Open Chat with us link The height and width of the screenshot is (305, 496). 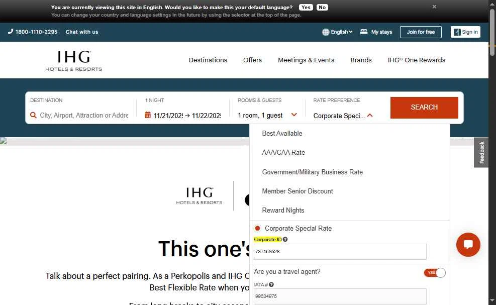coord(81,32)
